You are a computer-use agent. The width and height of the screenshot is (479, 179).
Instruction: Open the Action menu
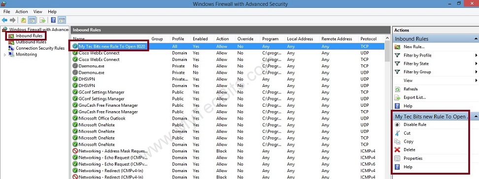(21, 12)
